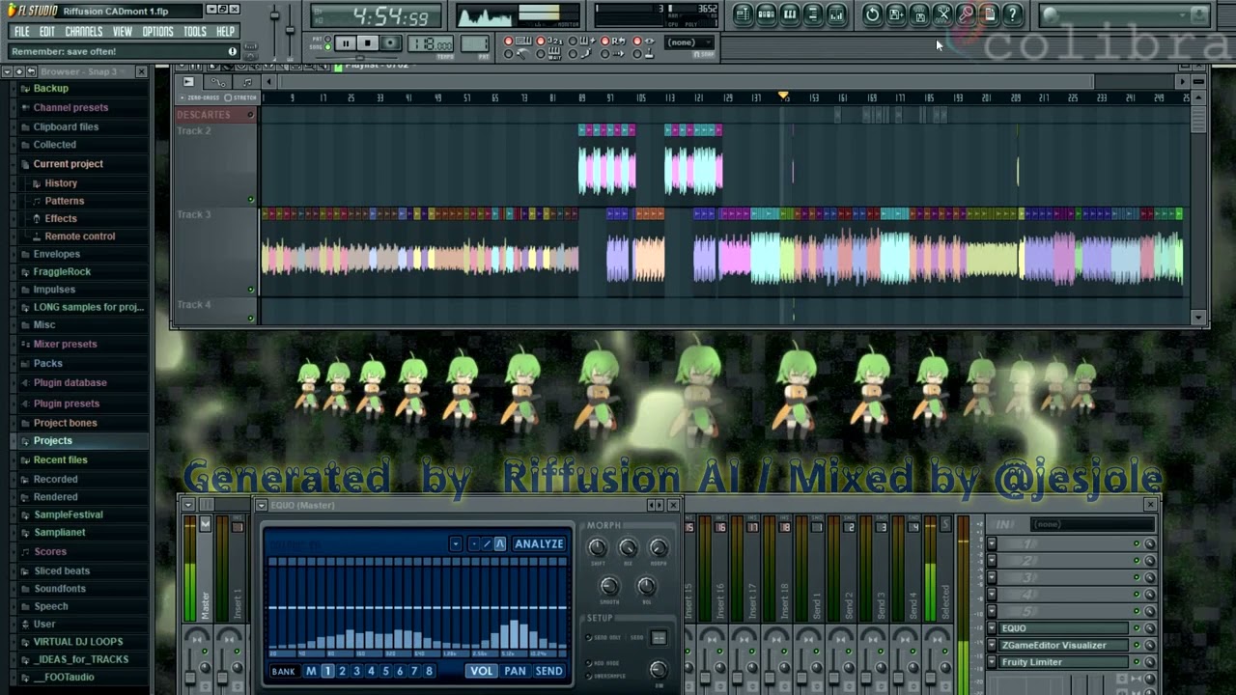Select bank M in EQUO

311,671
